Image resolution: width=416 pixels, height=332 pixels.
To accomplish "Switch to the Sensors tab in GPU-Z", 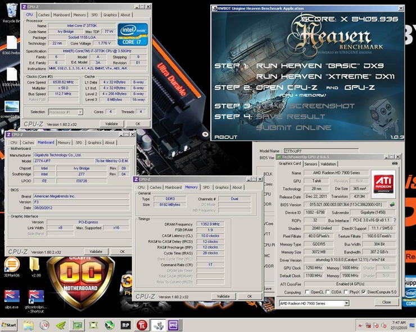I will 310,164.
